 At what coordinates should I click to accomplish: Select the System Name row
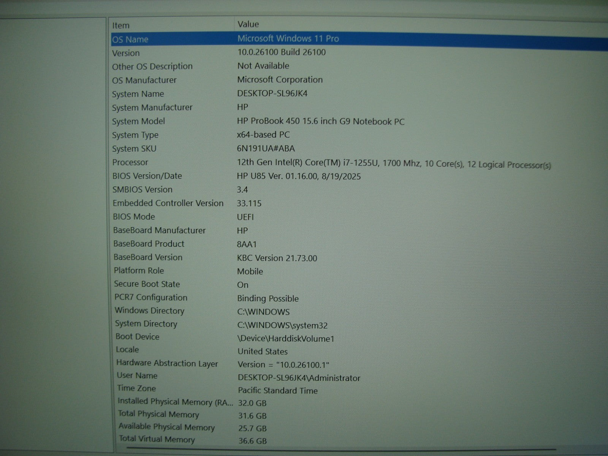tap(138, 94)
